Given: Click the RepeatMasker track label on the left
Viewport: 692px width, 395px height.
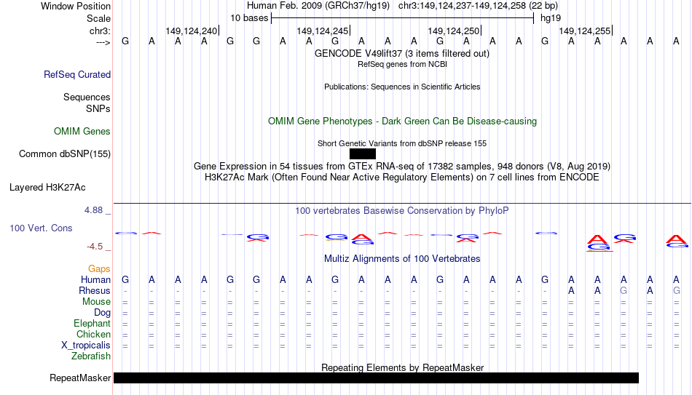Looking at the screenshot, I should (x=80, y=378).
